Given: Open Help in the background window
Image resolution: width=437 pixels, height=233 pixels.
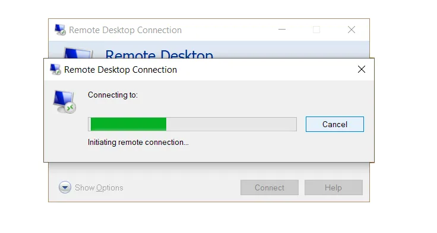Looking at the screenshot, I should point(333,187).
